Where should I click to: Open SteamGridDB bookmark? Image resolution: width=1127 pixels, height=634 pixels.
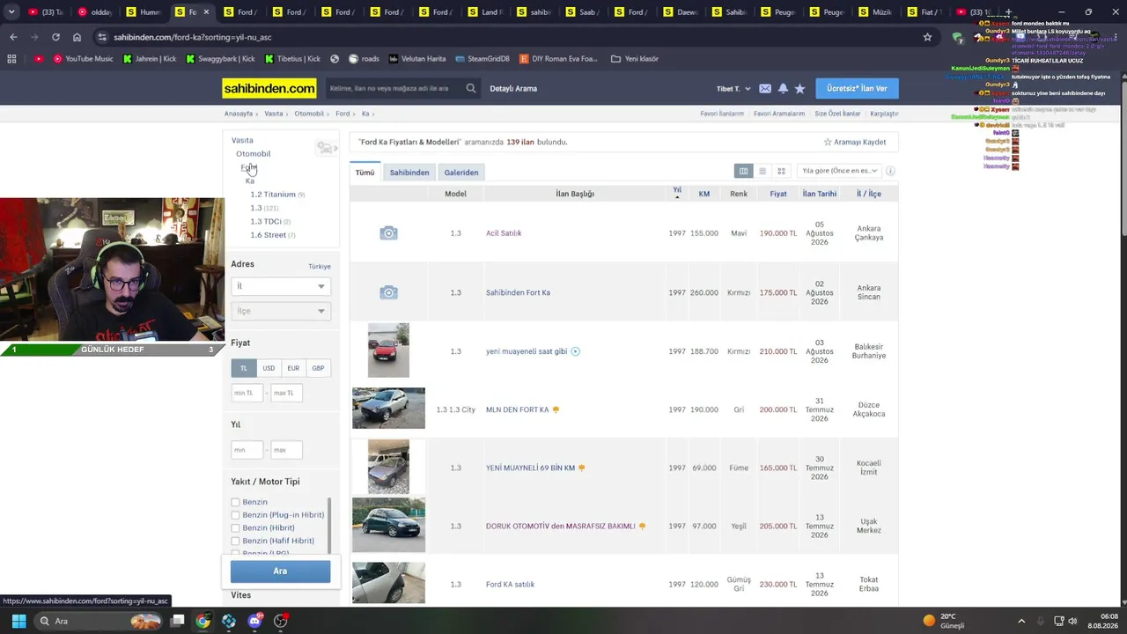tap(482, 59)
